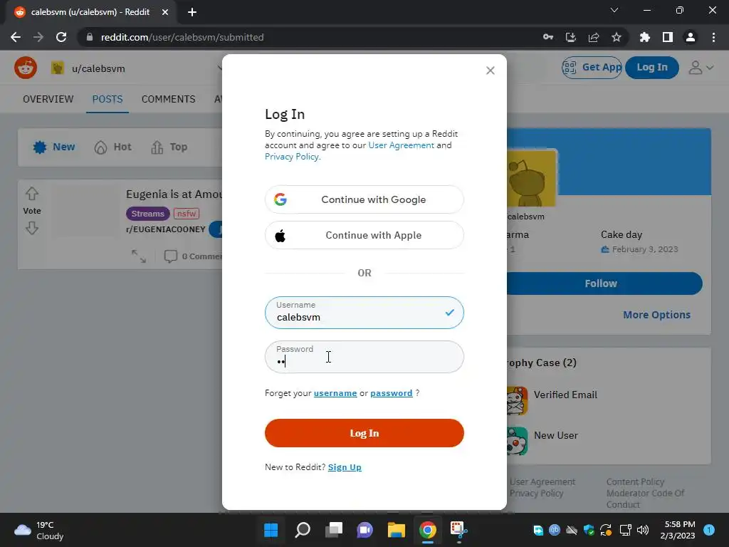Close the Log In dialog

pos(490,71)
